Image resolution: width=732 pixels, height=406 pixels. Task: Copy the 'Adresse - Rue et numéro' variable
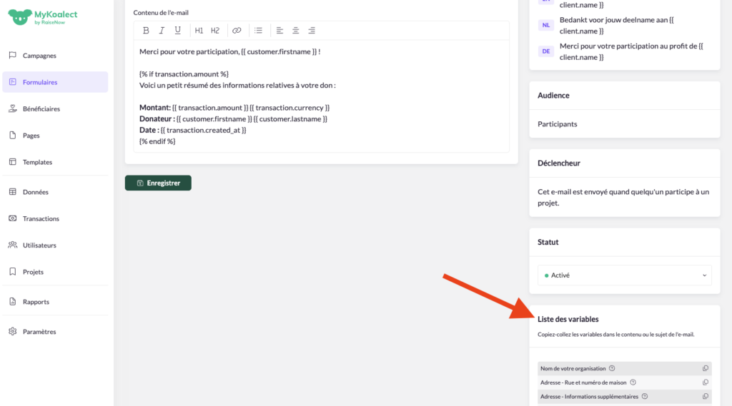(705, 382)
